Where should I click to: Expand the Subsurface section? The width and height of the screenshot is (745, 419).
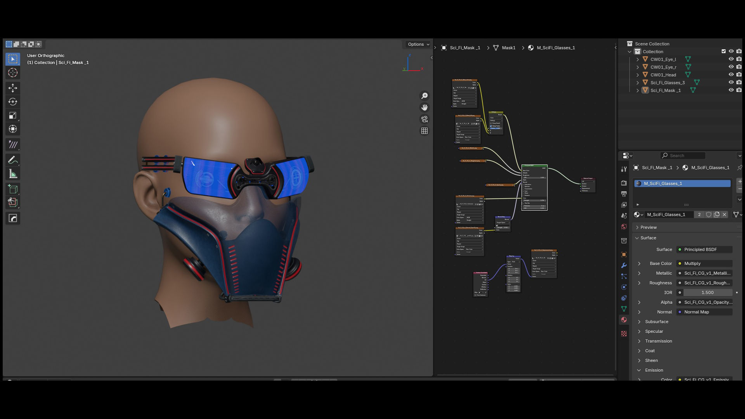click(x=639, y=322)
